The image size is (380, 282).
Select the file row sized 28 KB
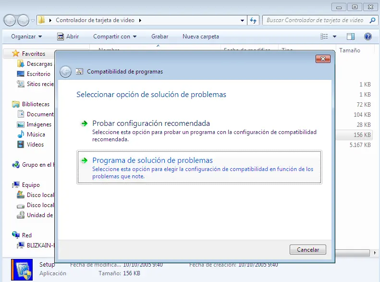click(x=354, y=125)
